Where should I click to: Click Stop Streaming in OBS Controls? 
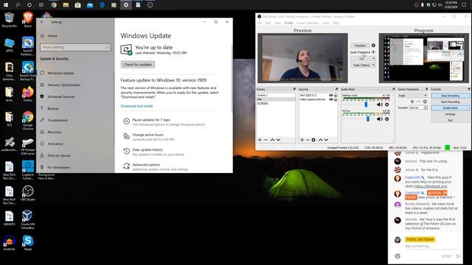450,96
